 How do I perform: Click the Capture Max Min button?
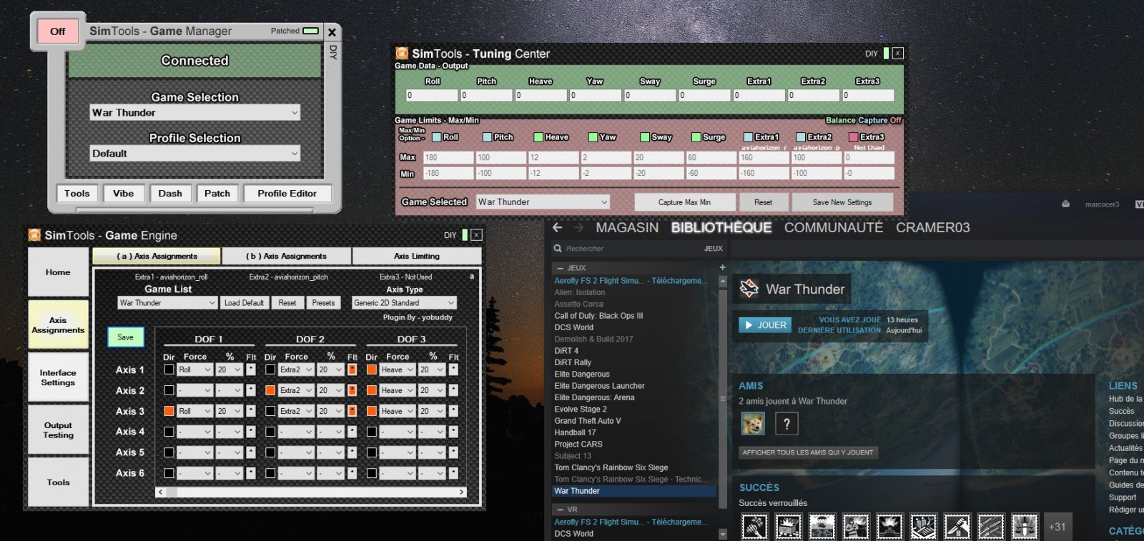[x=684, y=202]
